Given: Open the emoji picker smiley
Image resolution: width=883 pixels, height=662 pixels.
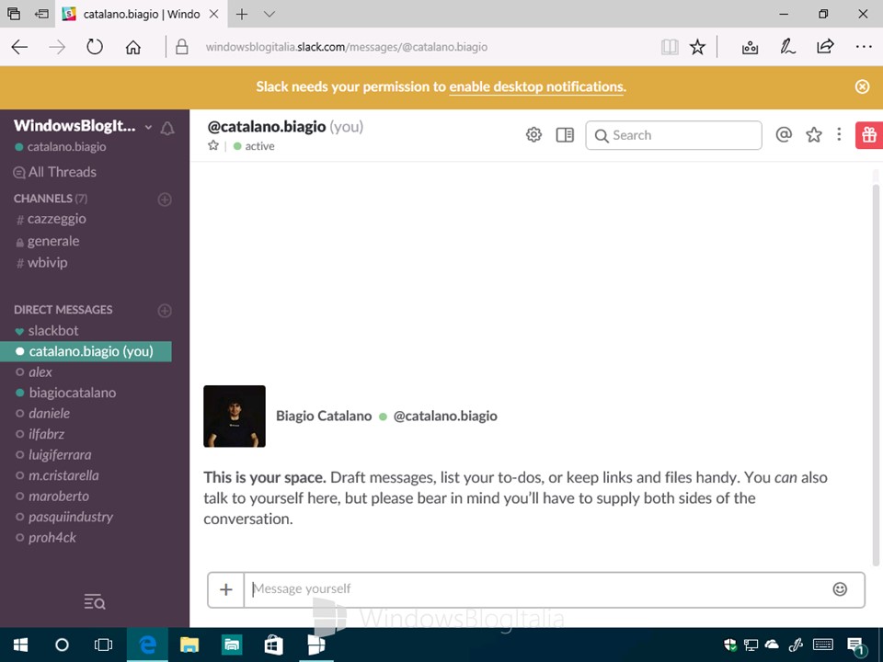Looking at the screenshot, I should point(840,588).
